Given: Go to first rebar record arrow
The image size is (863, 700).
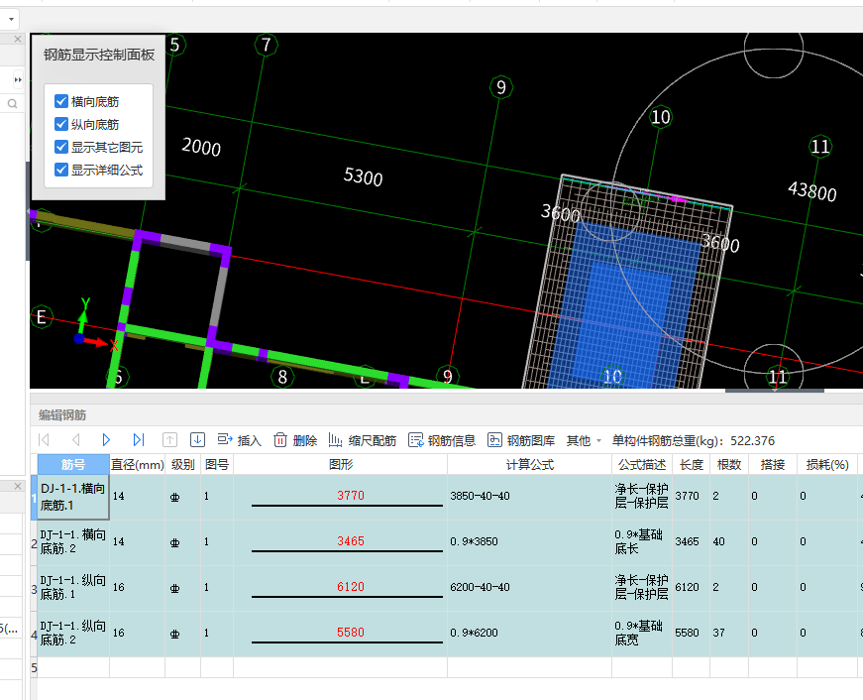Looking at the screenshot, I should coord(44,439).
